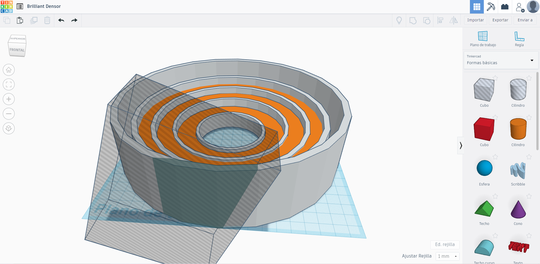Image resolution: width=540 pixels, height=264 pixels.
Task: Open the Formas básicas shape category dropdown
Action: (x=501, y=60)
